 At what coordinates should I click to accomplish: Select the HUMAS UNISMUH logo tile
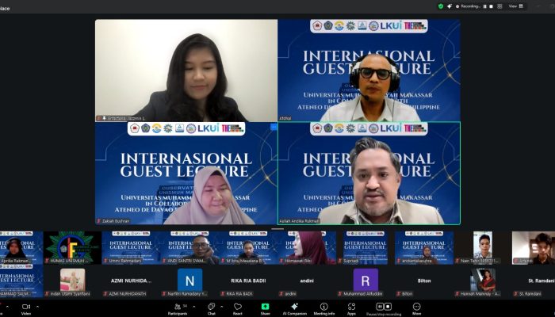[x=72, y=247]
